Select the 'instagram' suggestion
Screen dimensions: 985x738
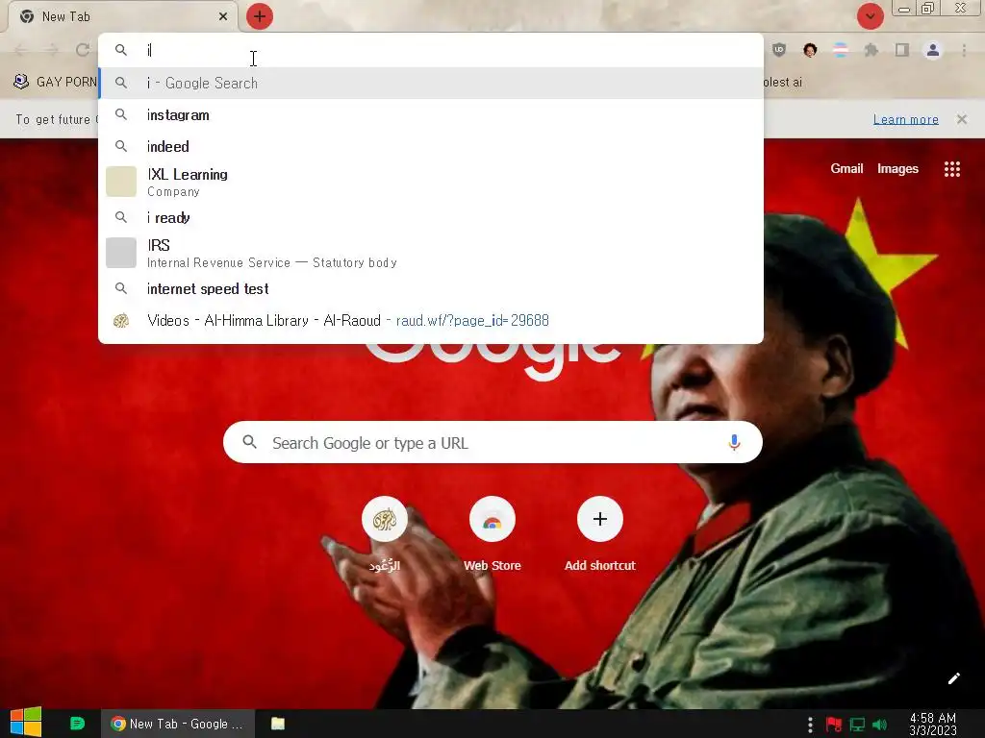point(431,115)
